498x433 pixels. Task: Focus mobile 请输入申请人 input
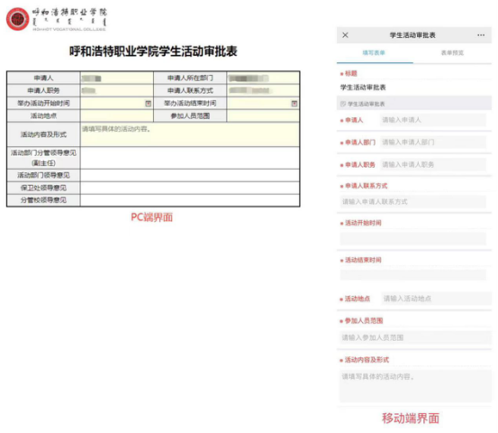pyautogui.click(x=433, y=120)
